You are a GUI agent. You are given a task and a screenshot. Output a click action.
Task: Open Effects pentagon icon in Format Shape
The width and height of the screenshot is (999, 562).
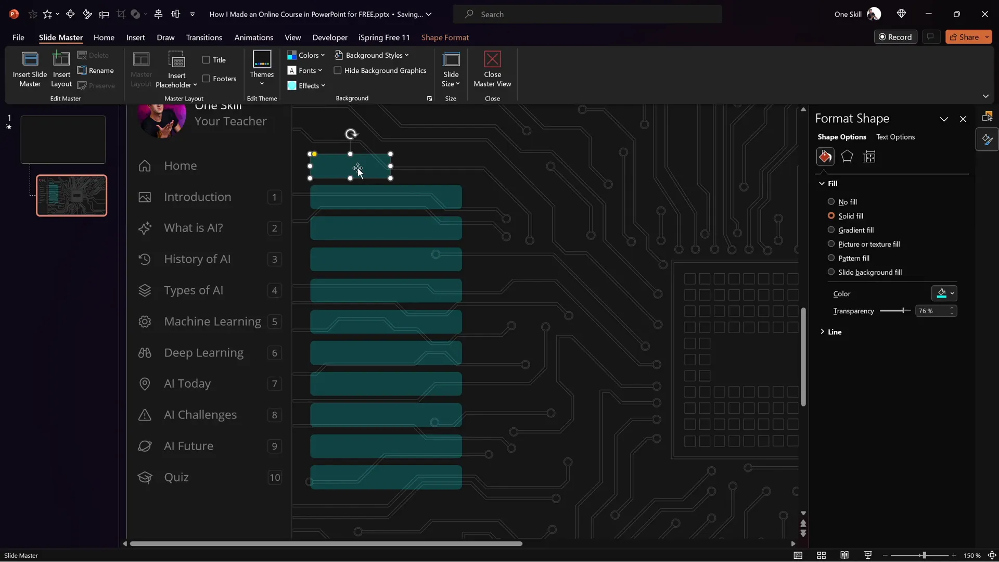847,157
